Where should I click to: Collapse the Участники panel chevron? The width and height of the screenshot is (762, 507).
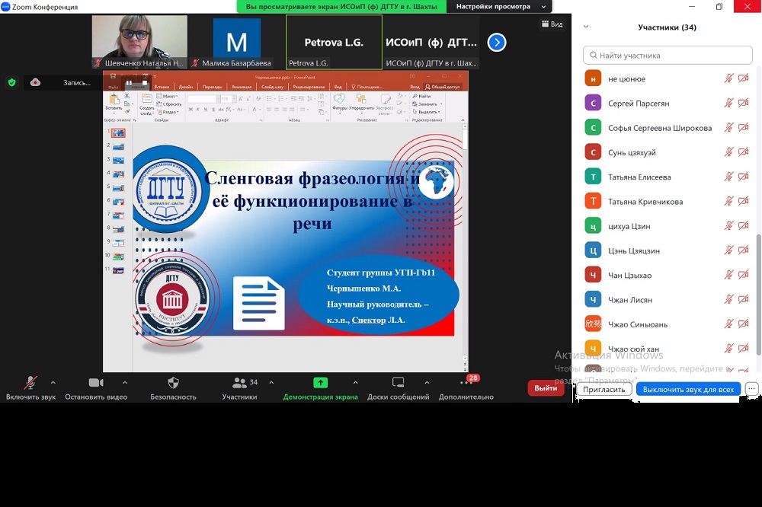[x=586, y=27]
